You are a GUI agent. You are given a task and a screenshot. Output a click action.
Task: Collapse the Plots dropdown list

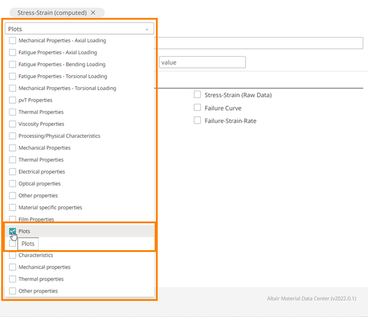click(147, 29)
